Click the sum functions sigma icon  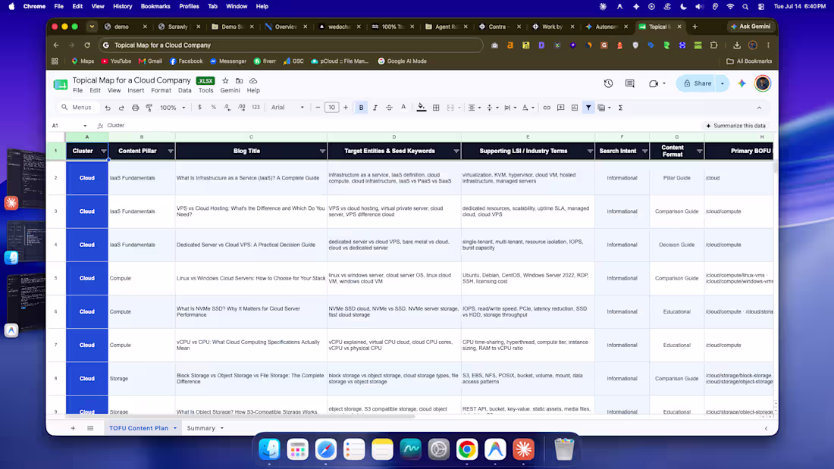click(620, 108)
